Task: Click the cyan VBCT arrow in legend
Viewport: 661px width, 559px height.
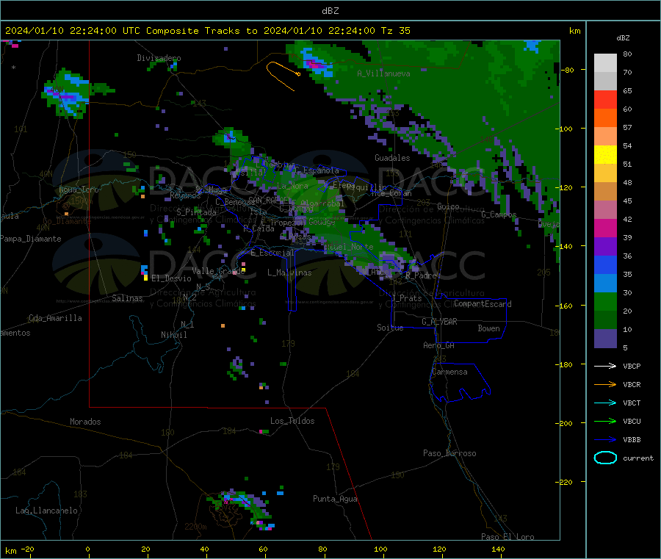Action: point(605,403)
